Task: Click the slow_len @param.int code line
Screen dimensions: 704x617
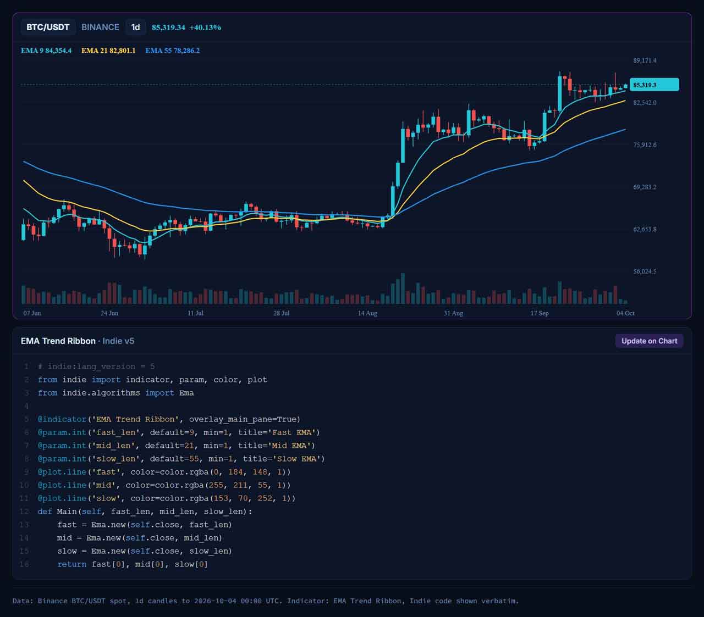Action: coord(182,459)
